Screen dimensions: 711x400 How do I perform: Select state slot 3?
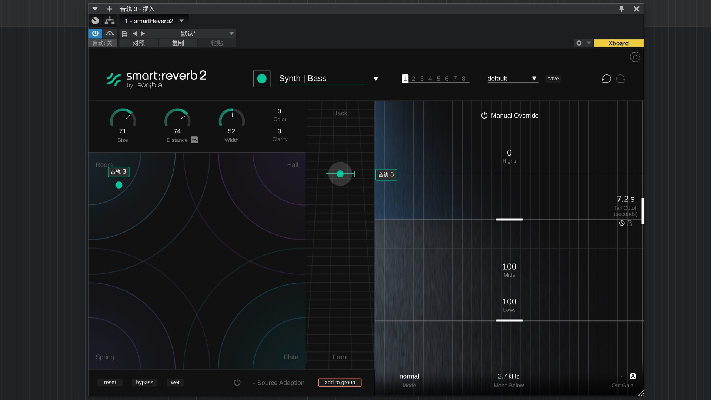422,79
